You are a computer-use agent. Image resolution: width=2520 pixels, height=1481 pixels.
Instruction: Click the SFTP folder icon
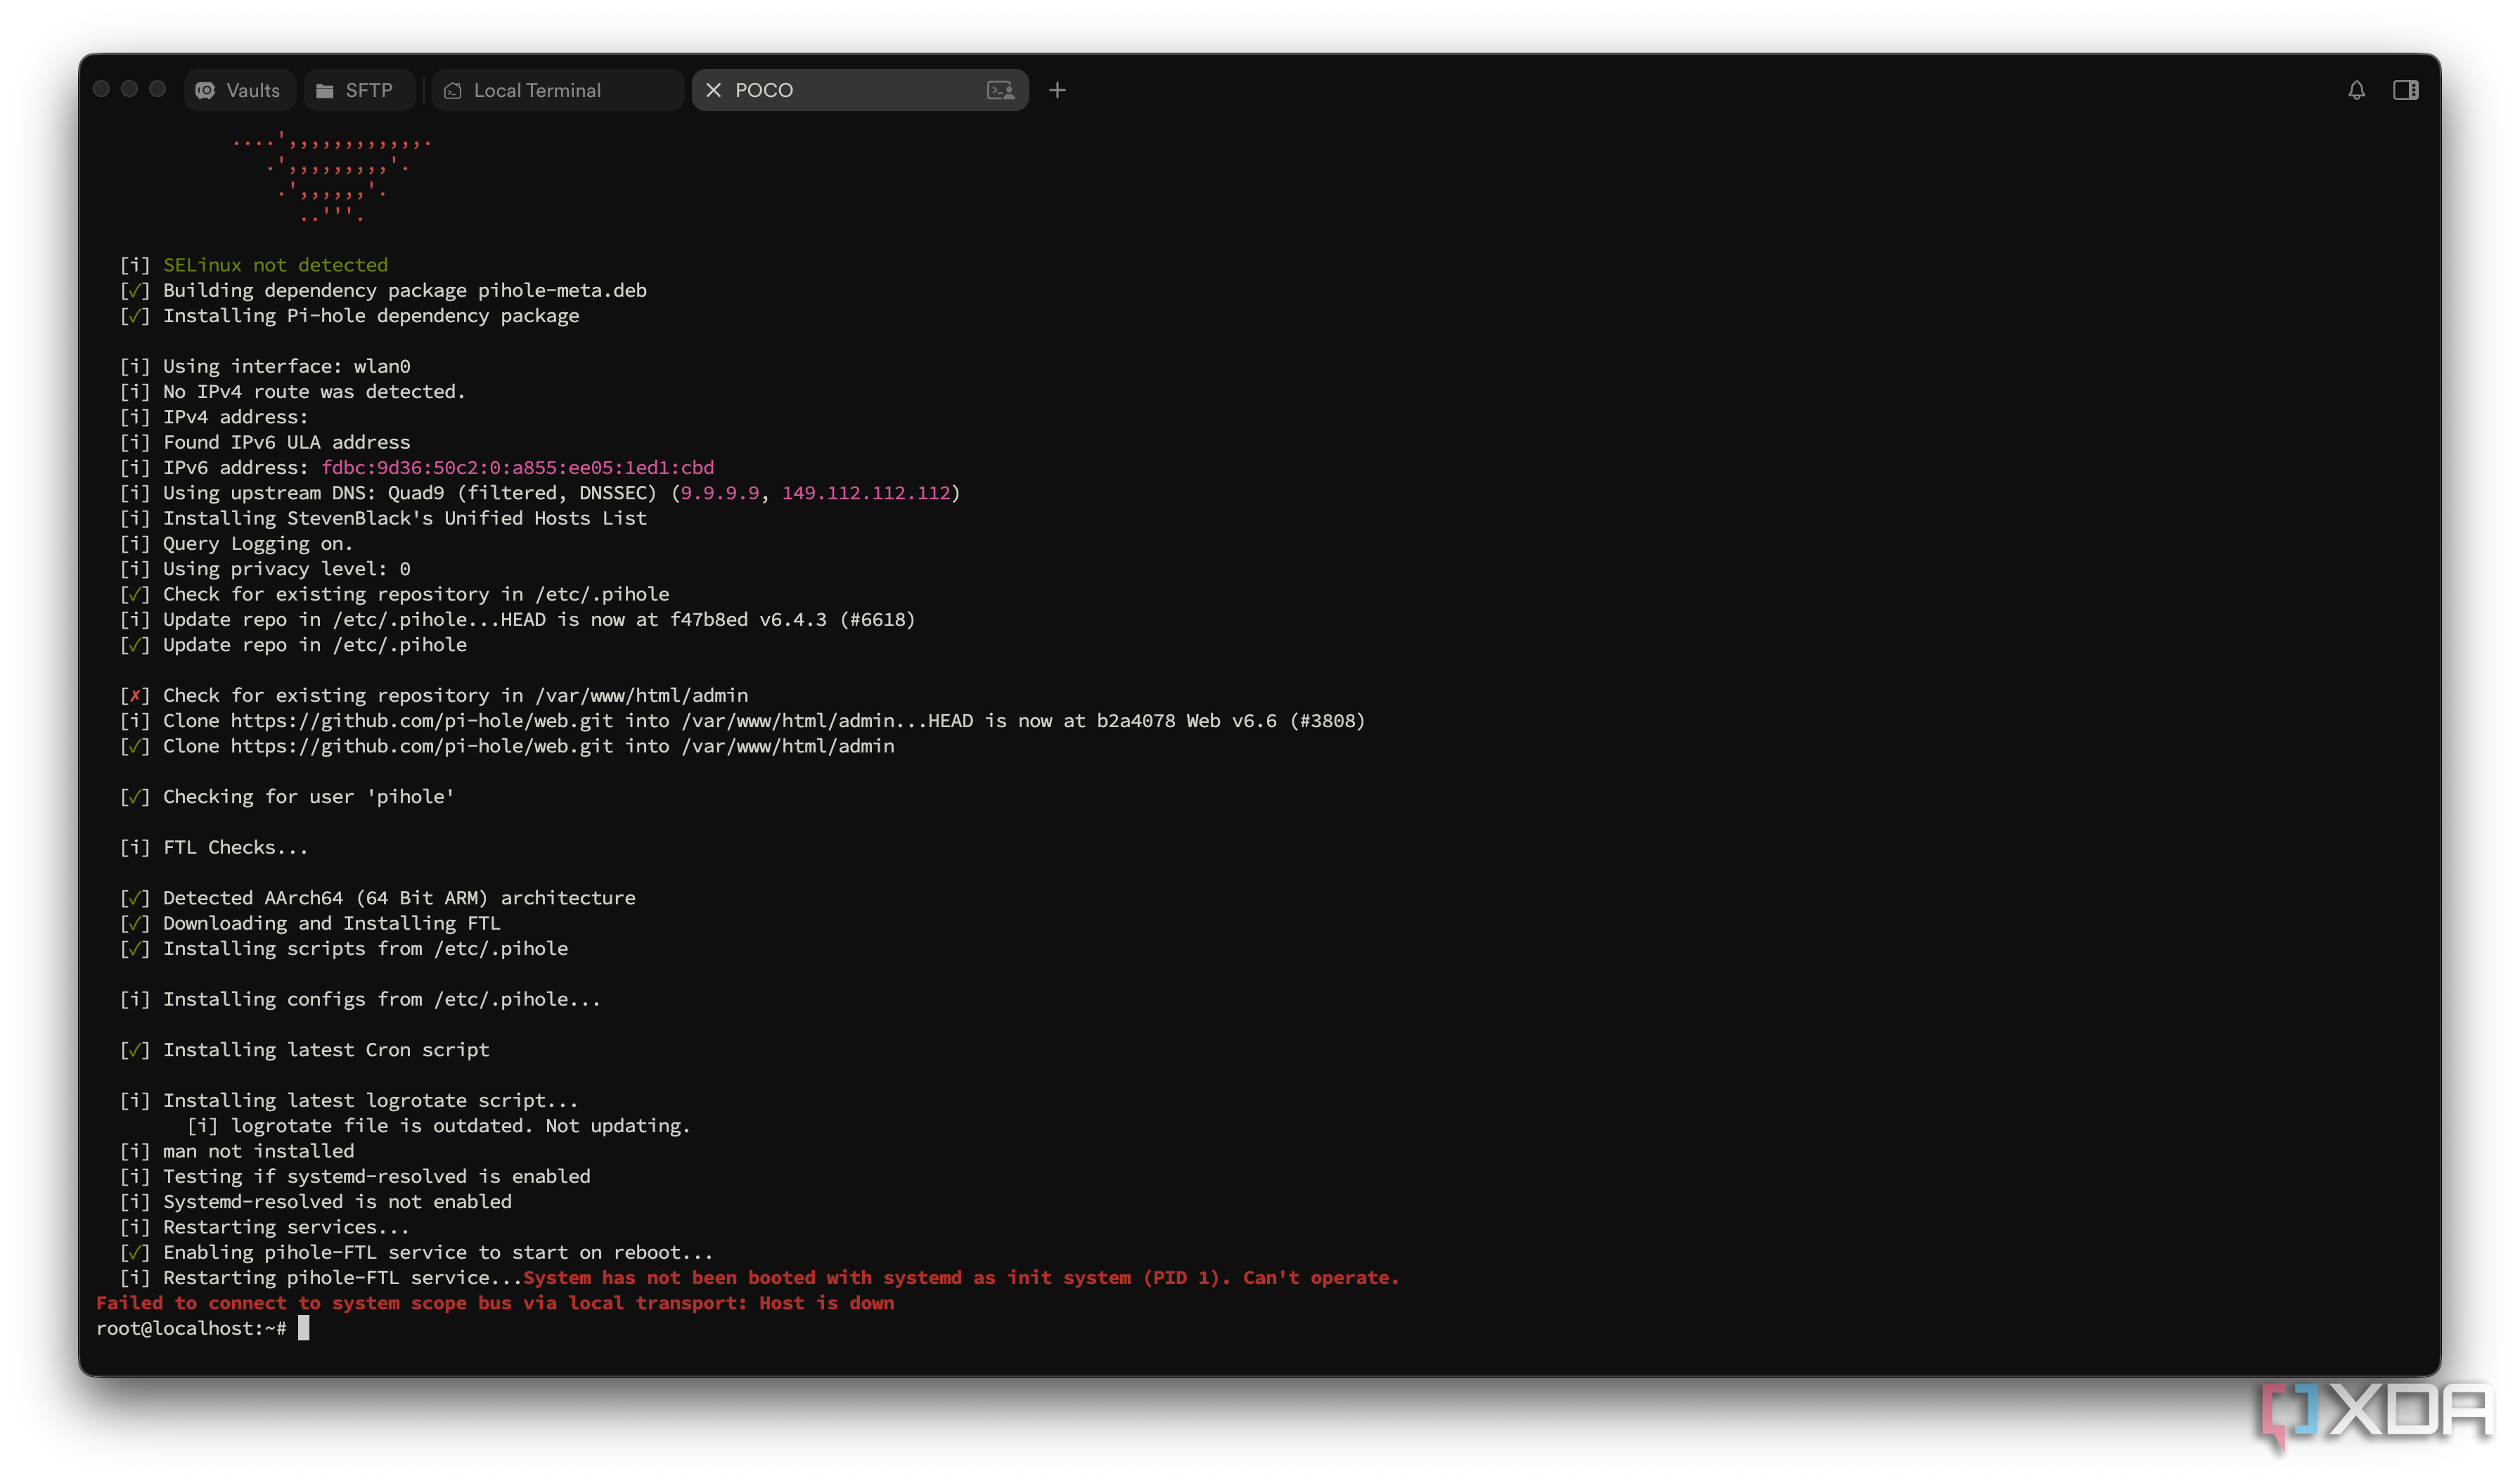coord(324,91)
